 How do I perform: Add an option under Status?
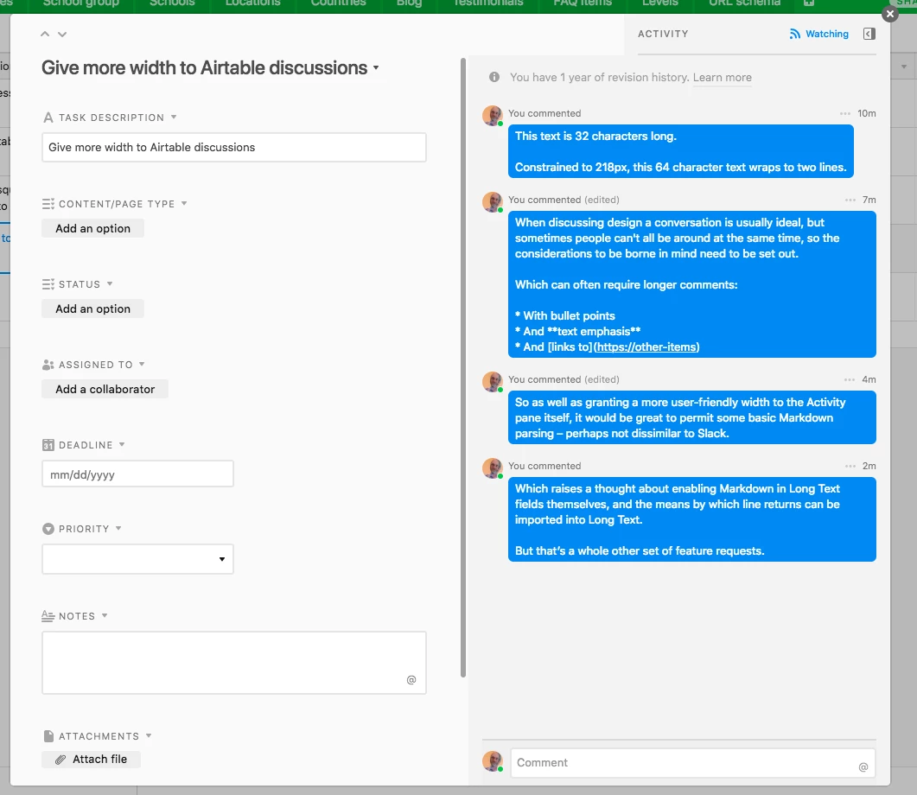coord(92,308)
